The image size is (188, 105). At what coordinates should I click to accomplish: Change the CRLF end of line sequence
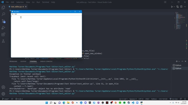(147, 99)
